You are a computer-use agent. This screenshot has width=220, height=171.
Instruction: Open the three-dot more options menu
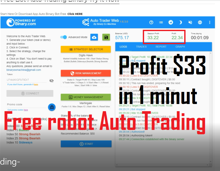pos(210,22)
